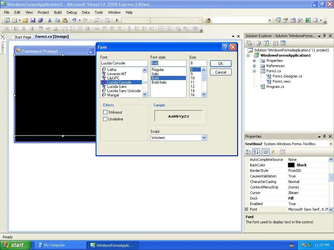Open the Tools menu
Screen dimensions: 334x250
pyautogui.click(x=99, y=12)
